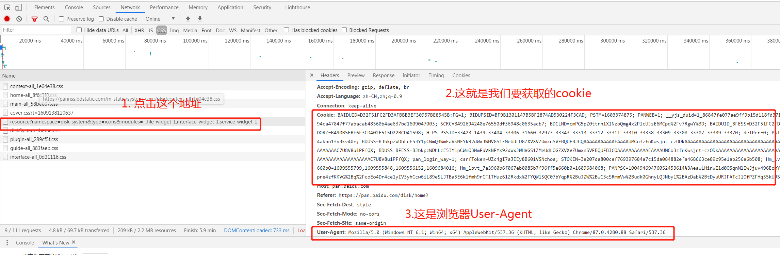Clear the network log
Viewport: 780px width, 255px height.
tap(19, 19)
